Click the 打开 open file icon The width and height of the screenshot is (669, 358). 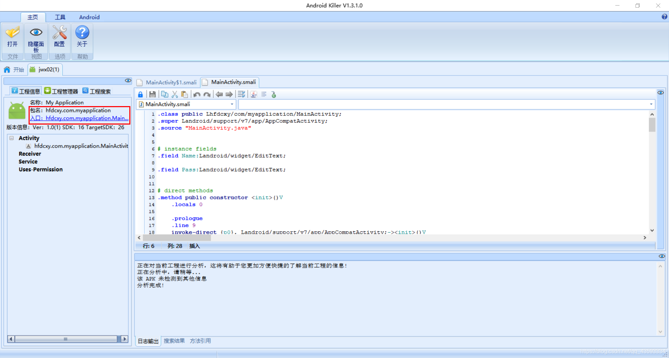[x=13, y=33]
